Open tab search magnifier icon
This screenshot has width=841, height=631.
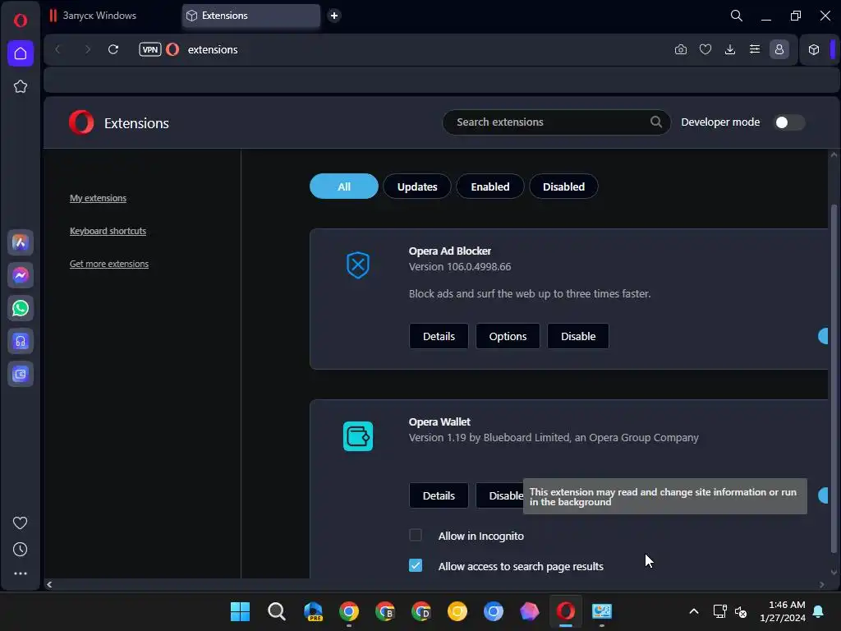737,16
